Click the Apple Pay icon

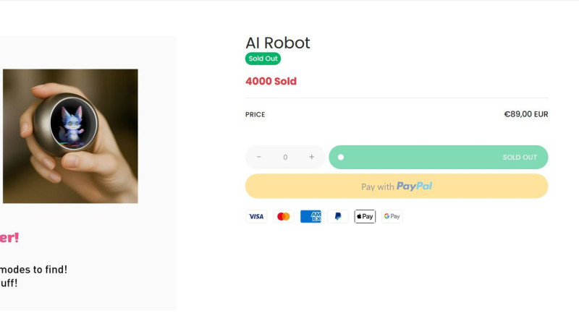365,216
